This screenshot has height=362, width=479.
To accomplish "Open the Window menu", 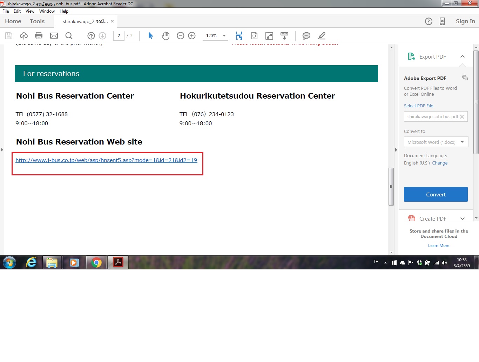I will (x=47, y=11).
